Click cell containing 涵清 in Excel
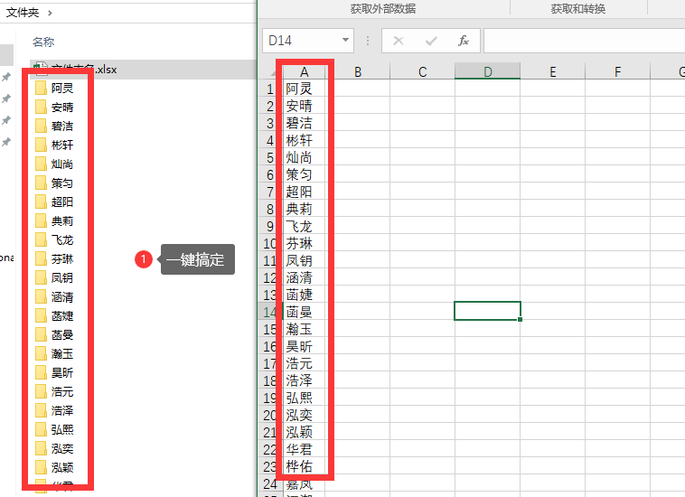Viewport: 685px width, 497px height. (x=305, y=277)
